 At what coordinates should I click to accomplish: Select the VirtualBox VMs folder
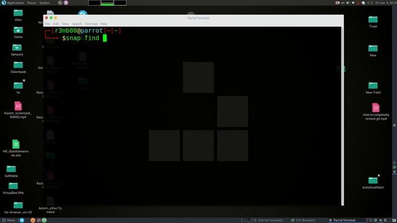[x=13, y=188]
